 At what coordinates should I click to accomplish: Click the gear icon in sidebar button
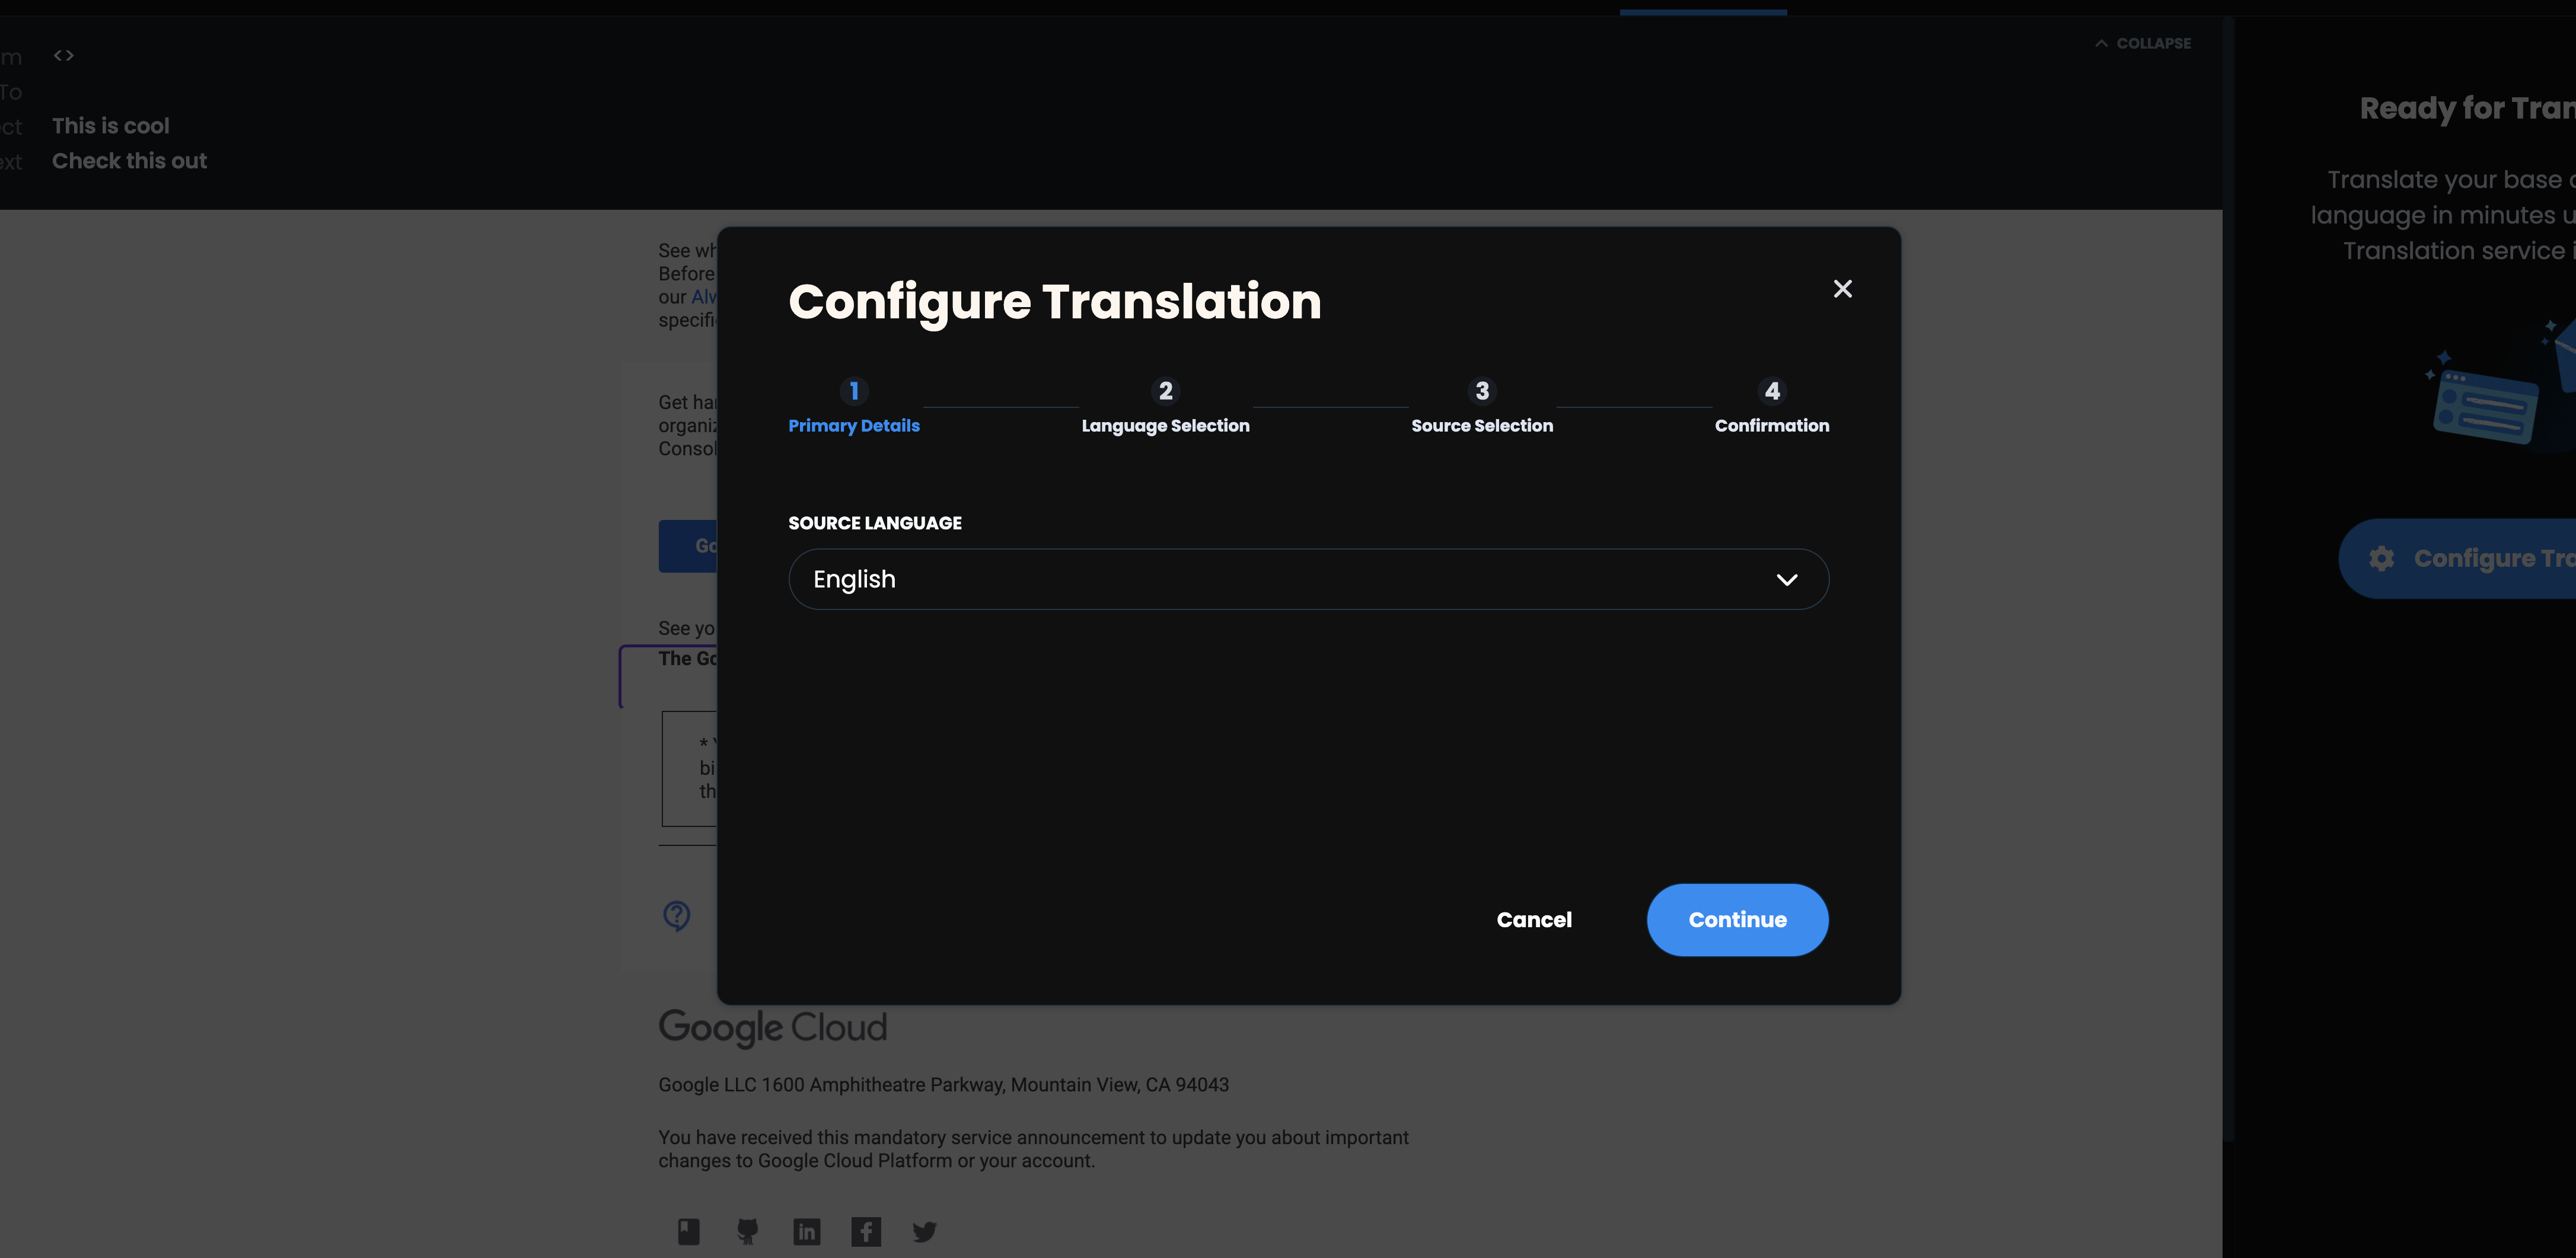pyautogui.click(x=2381, y=559)
